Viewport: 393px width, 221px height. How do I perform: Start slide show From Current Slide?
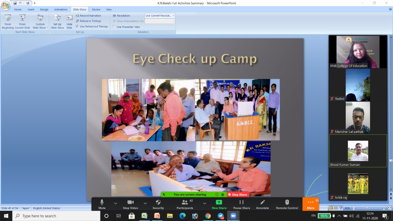[x=22, y=21]
